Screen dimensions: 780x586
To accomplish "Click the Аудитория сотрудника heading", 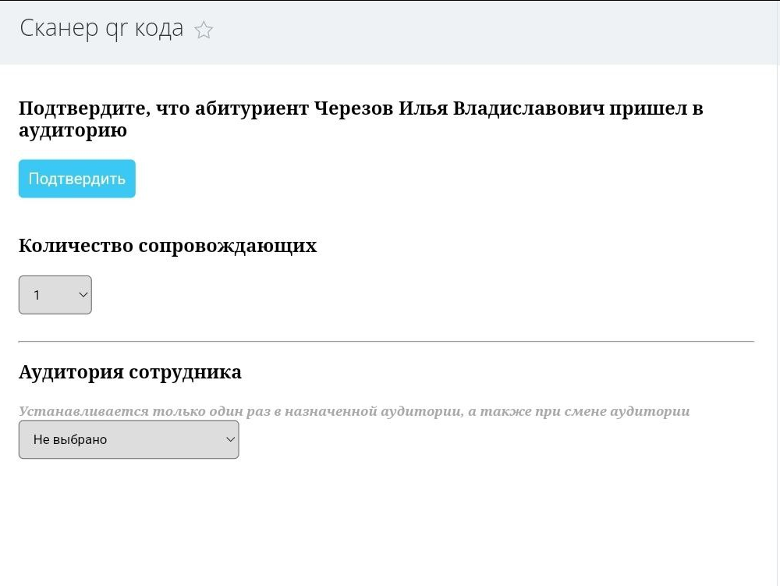I will (130, 372).
